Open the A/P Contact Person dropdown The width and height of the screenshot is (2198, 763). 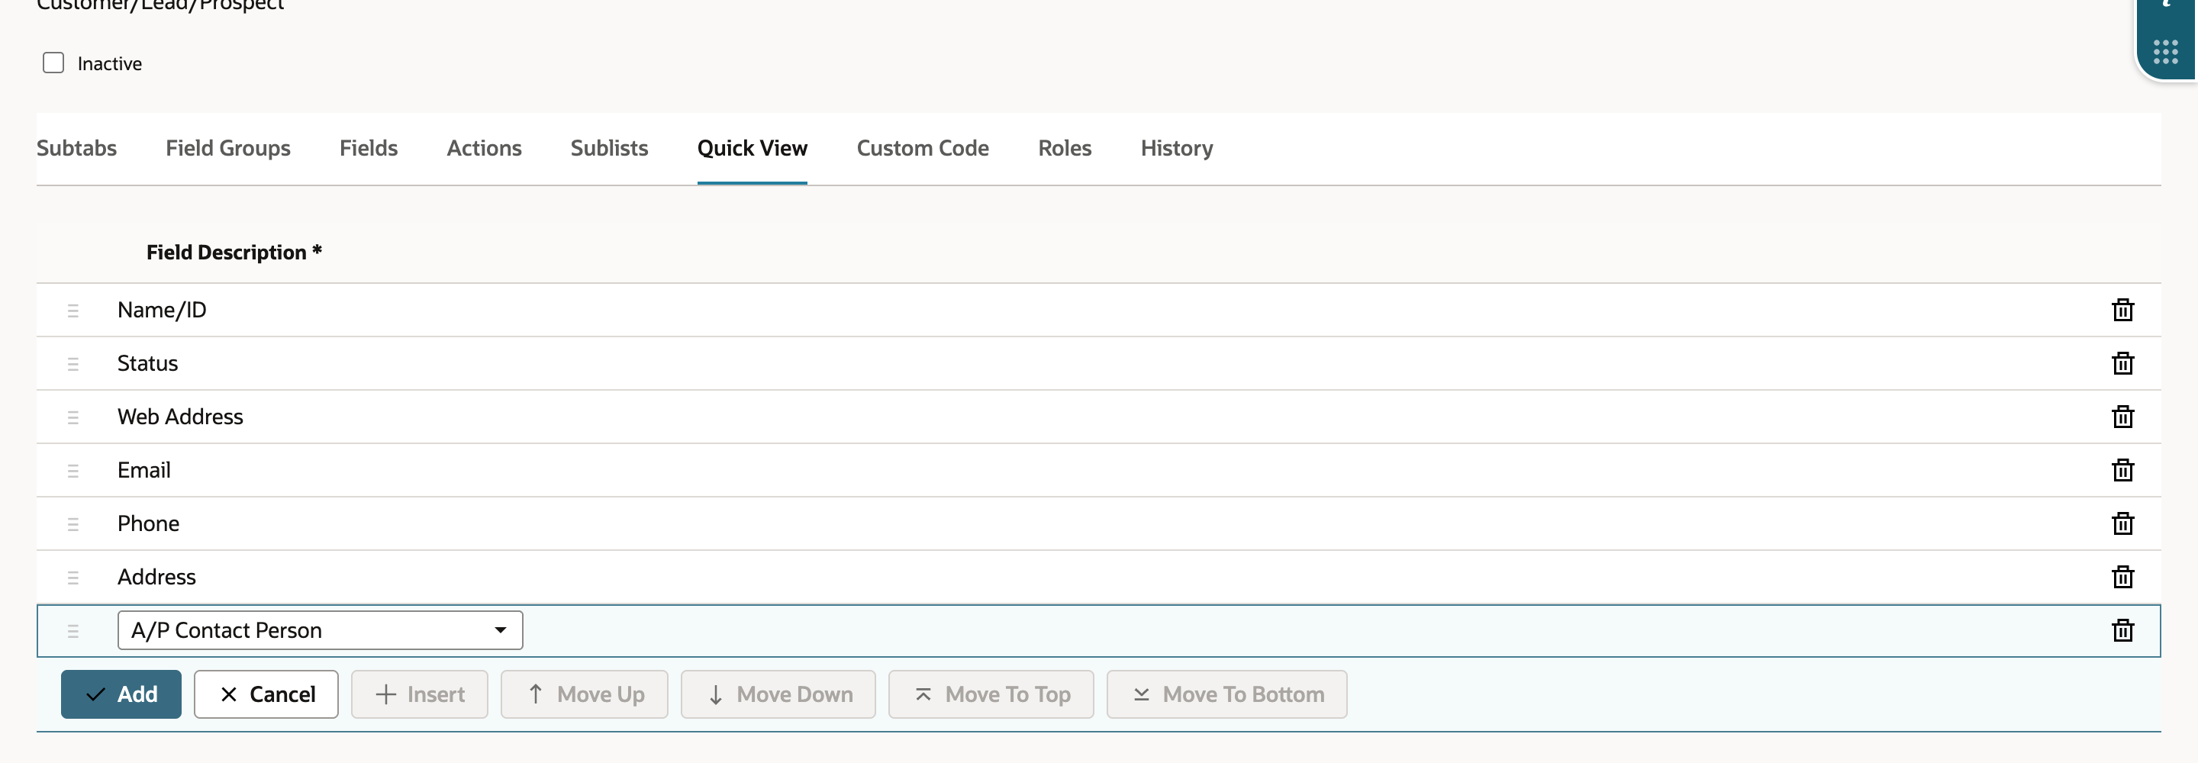(x=320, y=631)
